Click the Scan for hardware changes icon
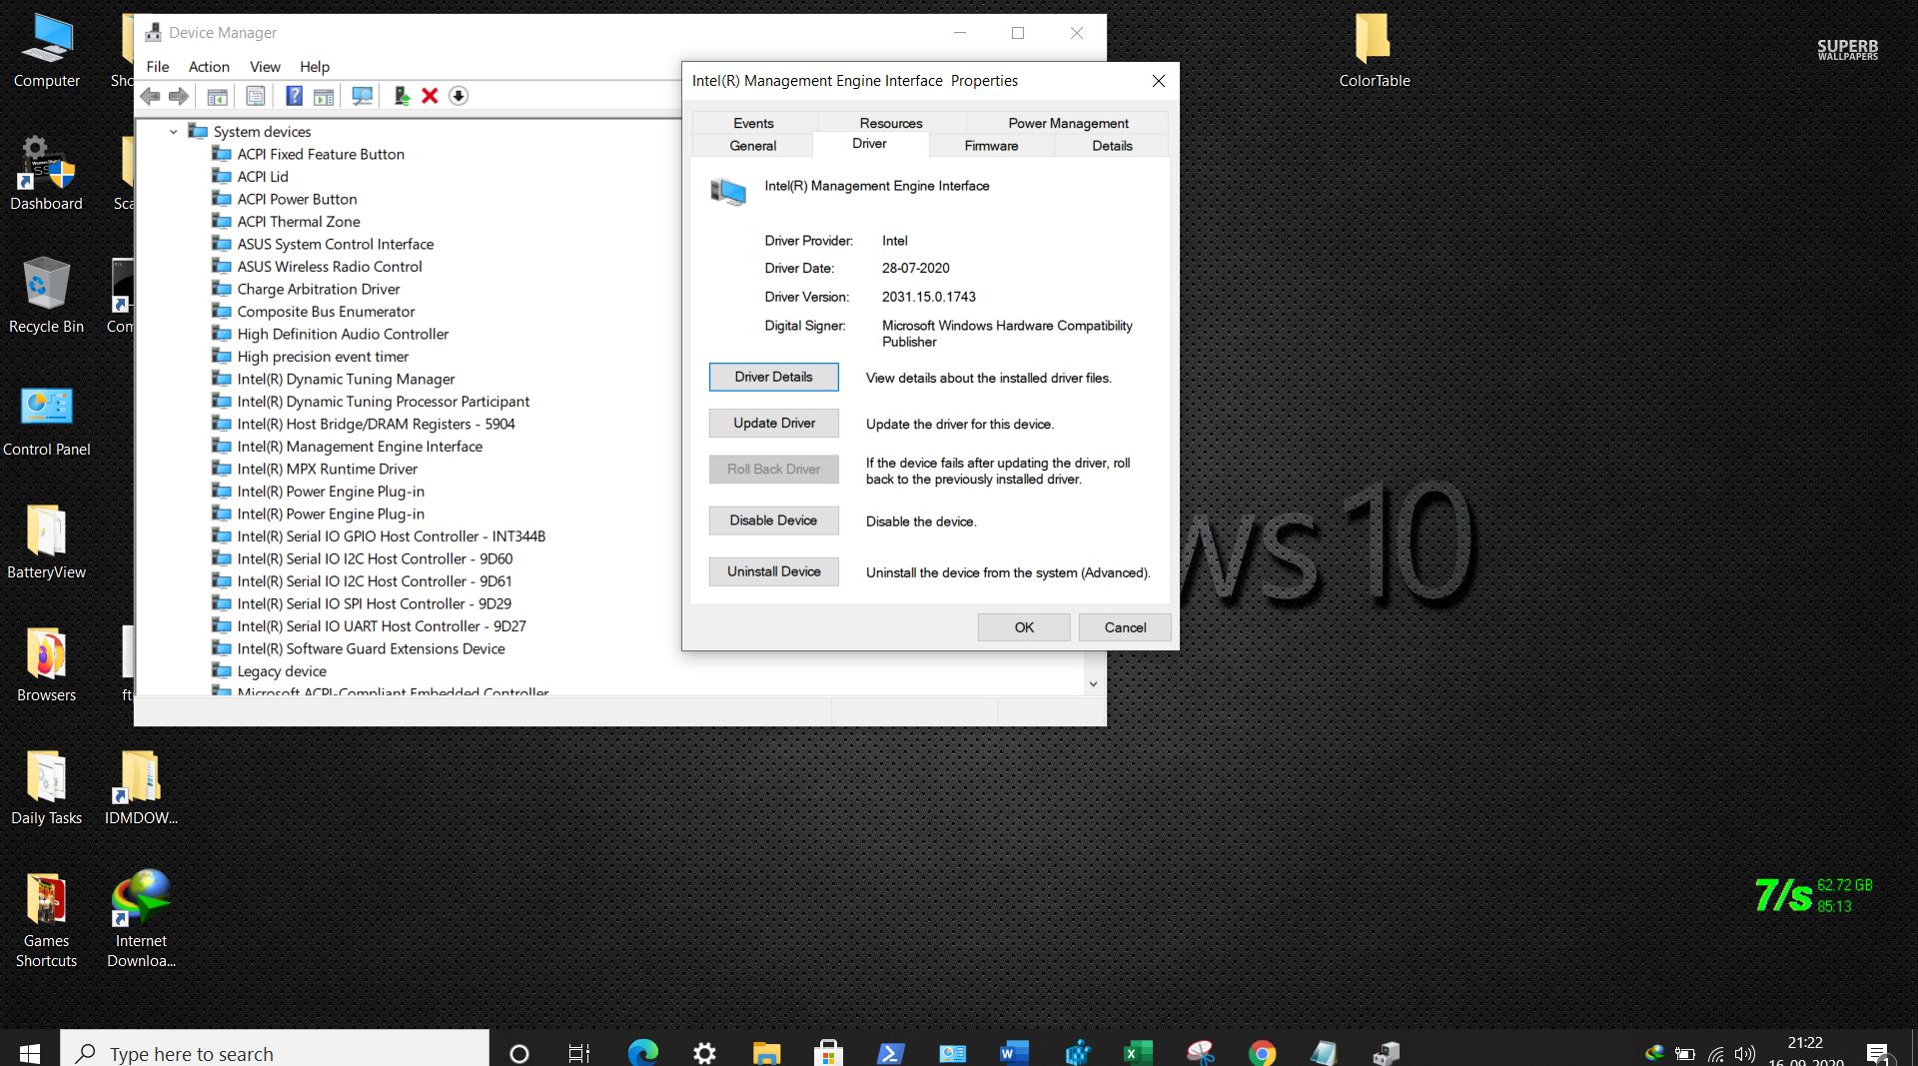This screenshot has width=1918, height=1066. click(x=362, y=96)
